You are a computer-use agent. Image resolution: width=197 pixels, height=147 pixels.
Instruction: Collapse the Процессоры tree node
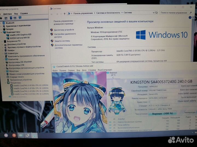pos(6,83)
